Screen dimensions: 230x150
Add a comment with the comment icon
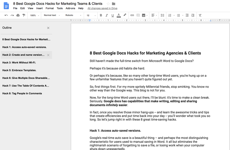[138, 15]
